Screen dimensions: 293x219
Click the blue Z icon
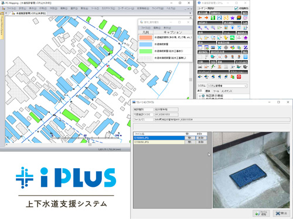pyautogui.click(x=246, y=47)
